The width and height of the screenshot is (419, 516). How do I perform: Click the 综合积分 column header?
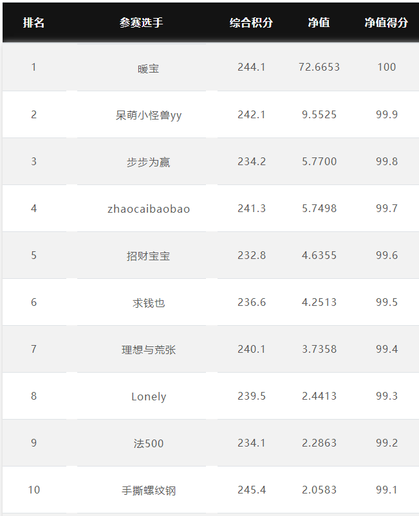point(251,22)
